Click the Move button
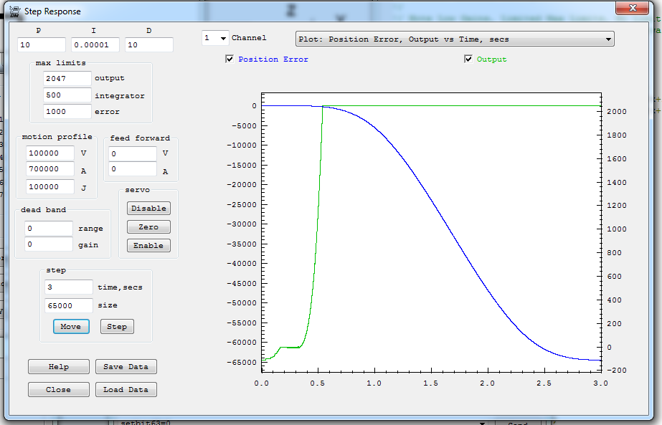The height and width of the screenshot is (425, 662). (70, 327)
